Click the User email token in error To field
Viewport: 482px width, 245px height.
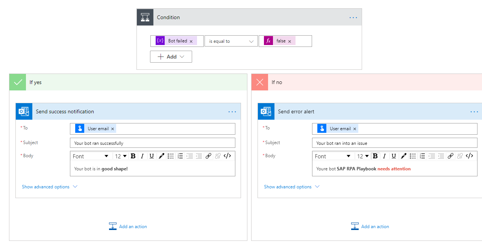[338, 129]
